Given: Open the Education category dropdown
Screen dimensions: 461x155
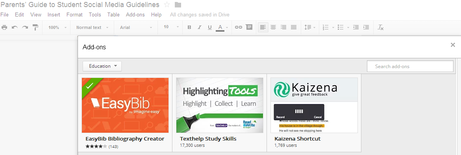Looking at the screenshot, I should (x=102, y=66).
